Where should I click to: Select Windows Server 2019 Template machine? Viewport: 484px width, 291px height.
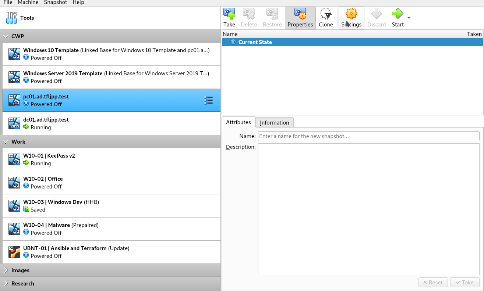[112, 77]
